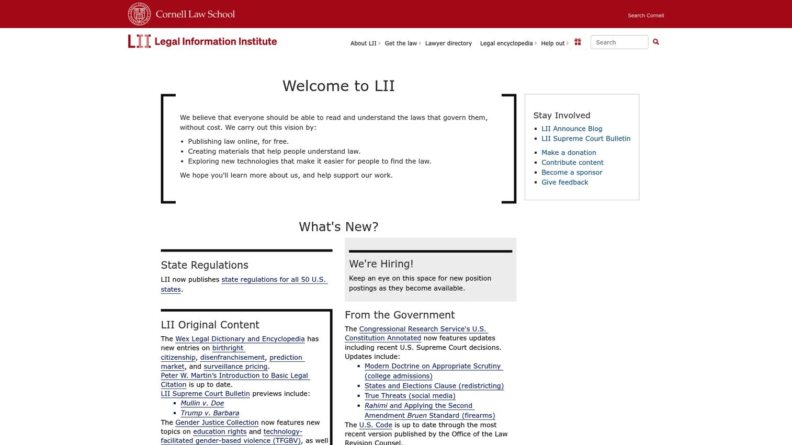Screen dimensions: 792x445
Task: Open the disenfranchisement entry link
Action: click(232, 358)
